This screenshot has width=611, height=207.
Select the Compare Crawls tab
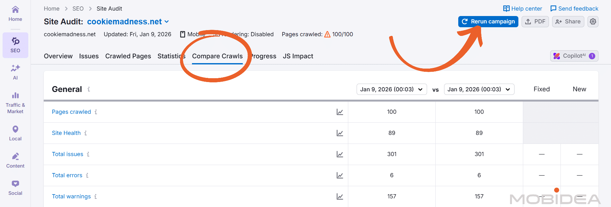[x=217, y=56]
